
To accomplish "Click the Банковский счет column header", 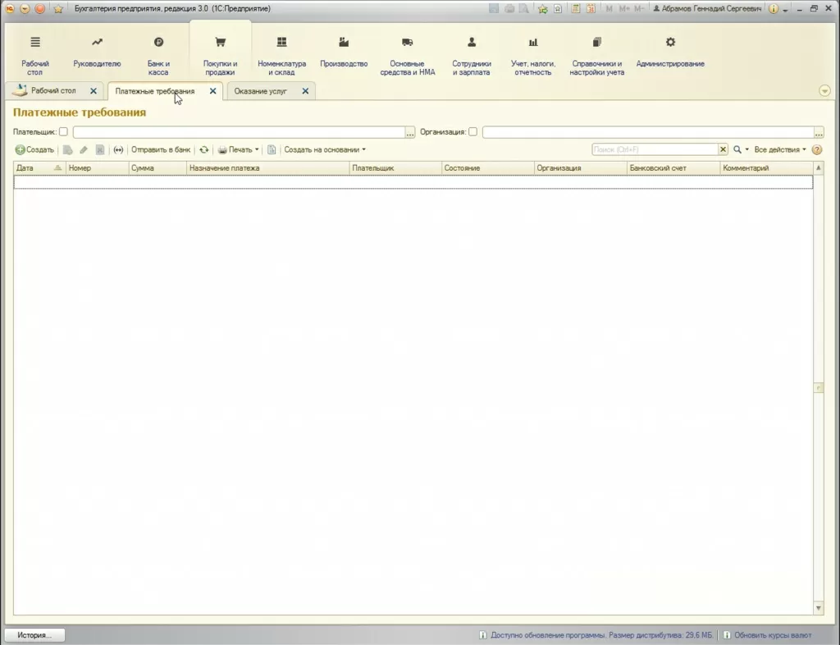I will point(673,168).
